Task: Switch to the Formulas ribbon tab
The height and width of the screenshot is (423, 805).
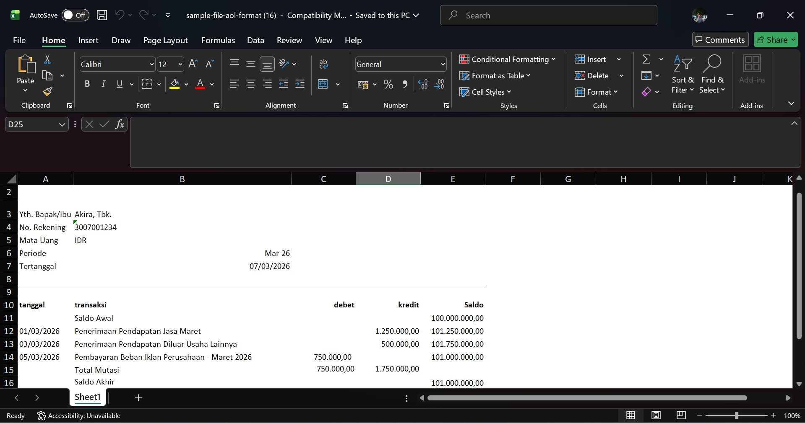Action: 218,40
